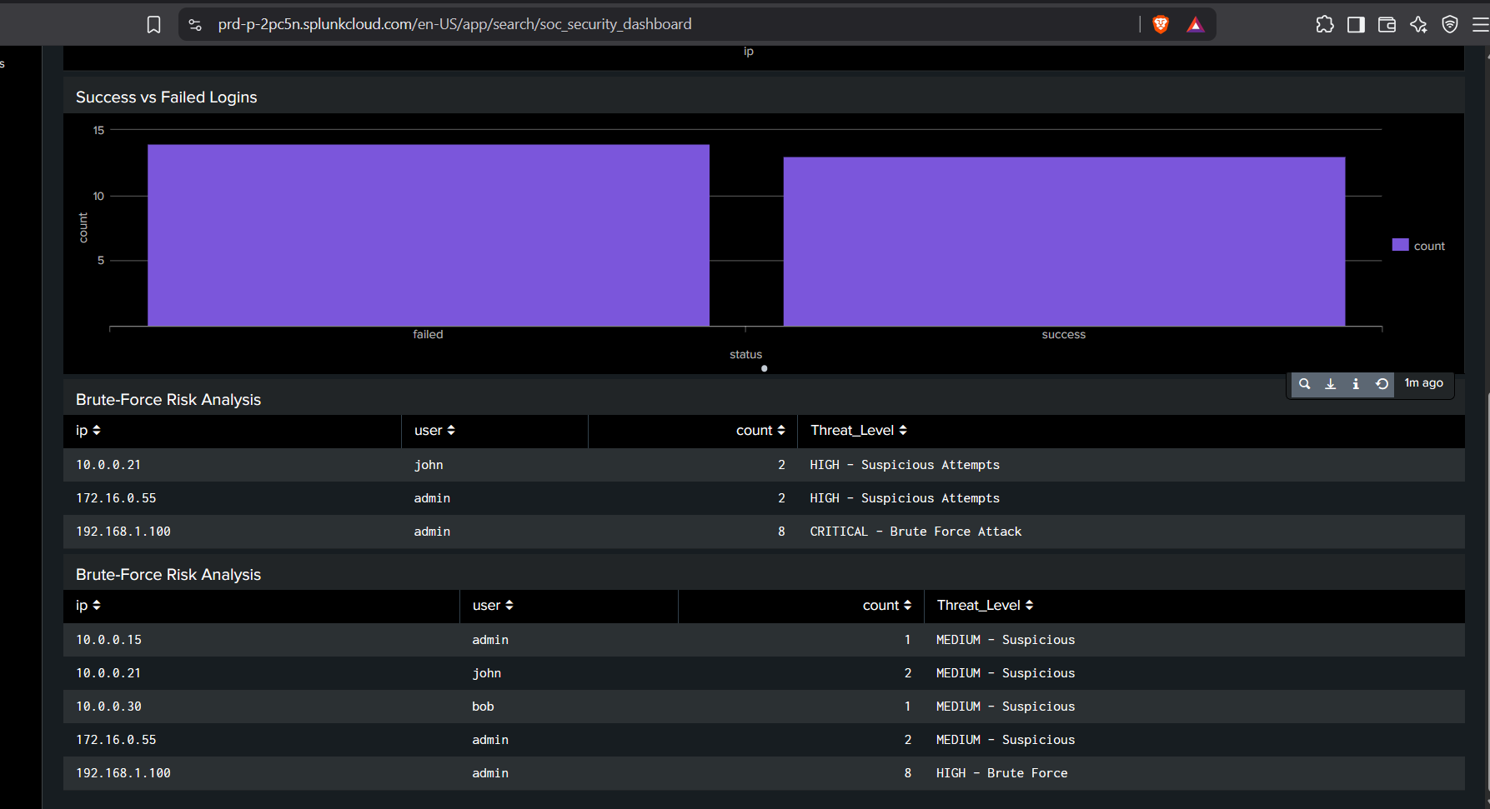
Task: Open the Leo AI sparkle icon
Action: coord(1418,25)
